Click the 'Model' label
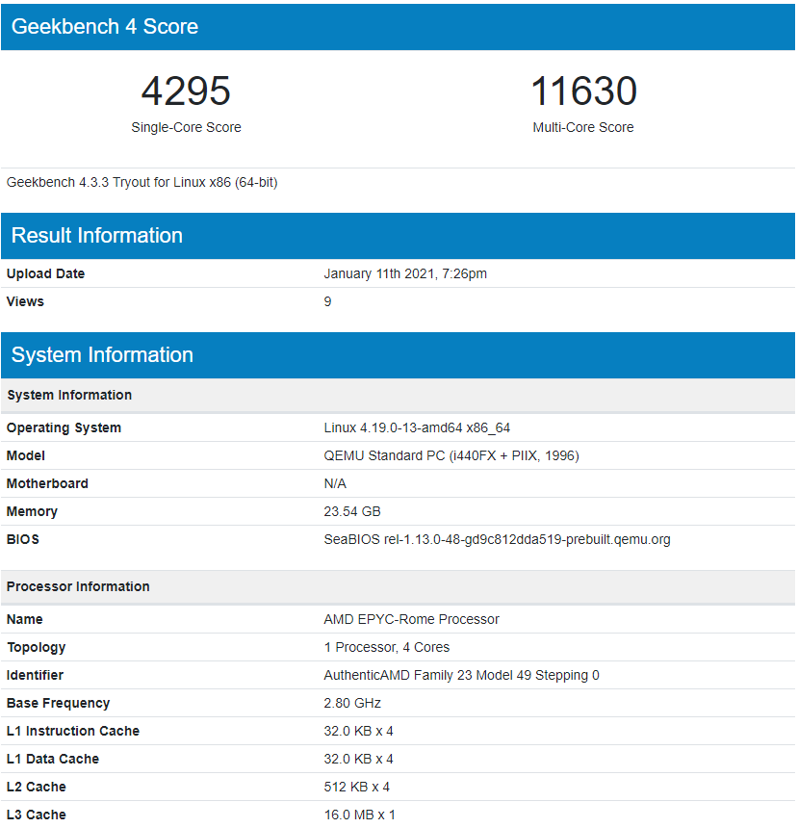 (x=25, y=455)
